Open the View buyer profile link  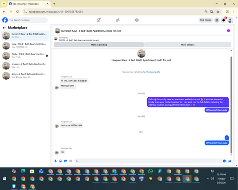[x=153, y=72]
